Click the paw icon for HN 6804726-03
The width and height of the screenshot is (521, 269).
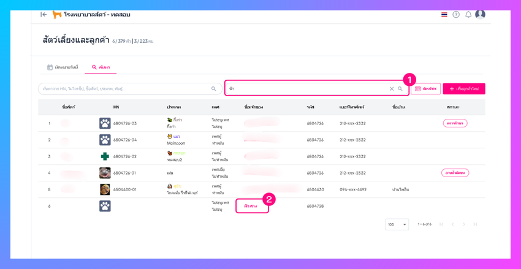coord(105,123)
